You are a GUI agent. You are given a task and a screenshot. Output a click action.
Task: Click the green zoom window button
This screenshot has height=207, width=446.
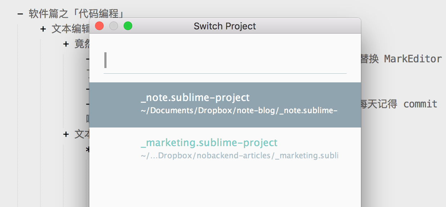[x=128, y=26]
